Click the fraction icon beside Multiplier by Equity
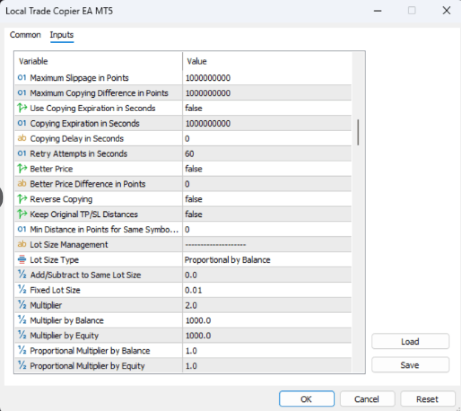 click(22, 335)
